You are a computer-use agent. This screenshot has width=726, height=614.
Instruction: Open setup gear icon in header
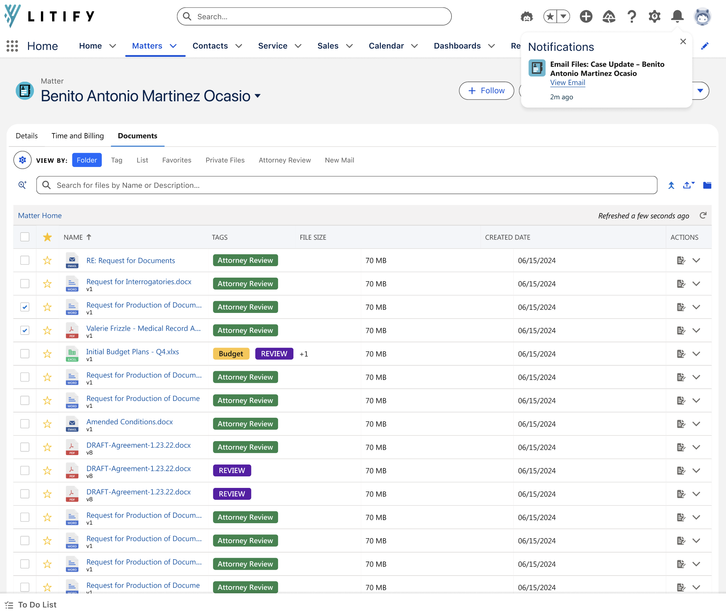click(x=654, y=16)
